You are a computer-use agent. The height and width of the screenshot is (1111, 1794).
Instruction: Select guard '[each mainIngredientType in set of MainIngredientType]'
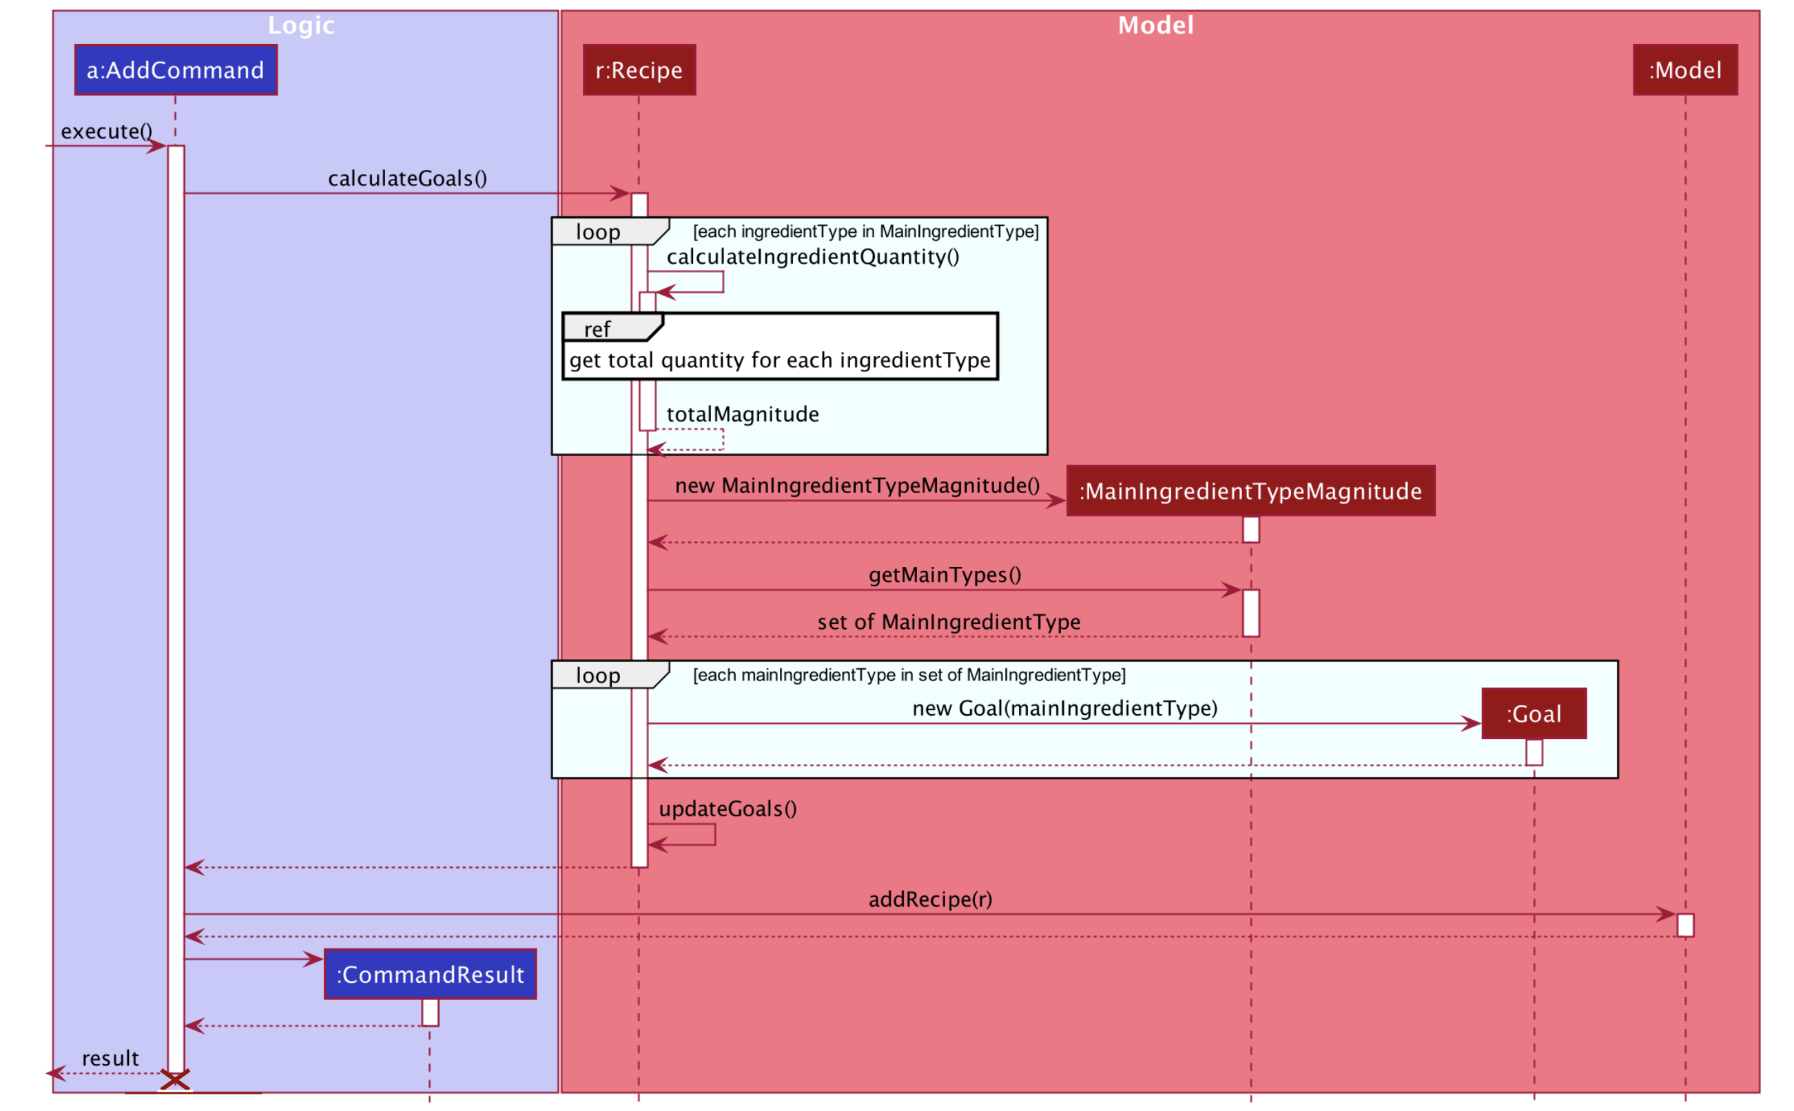[909, 674]
